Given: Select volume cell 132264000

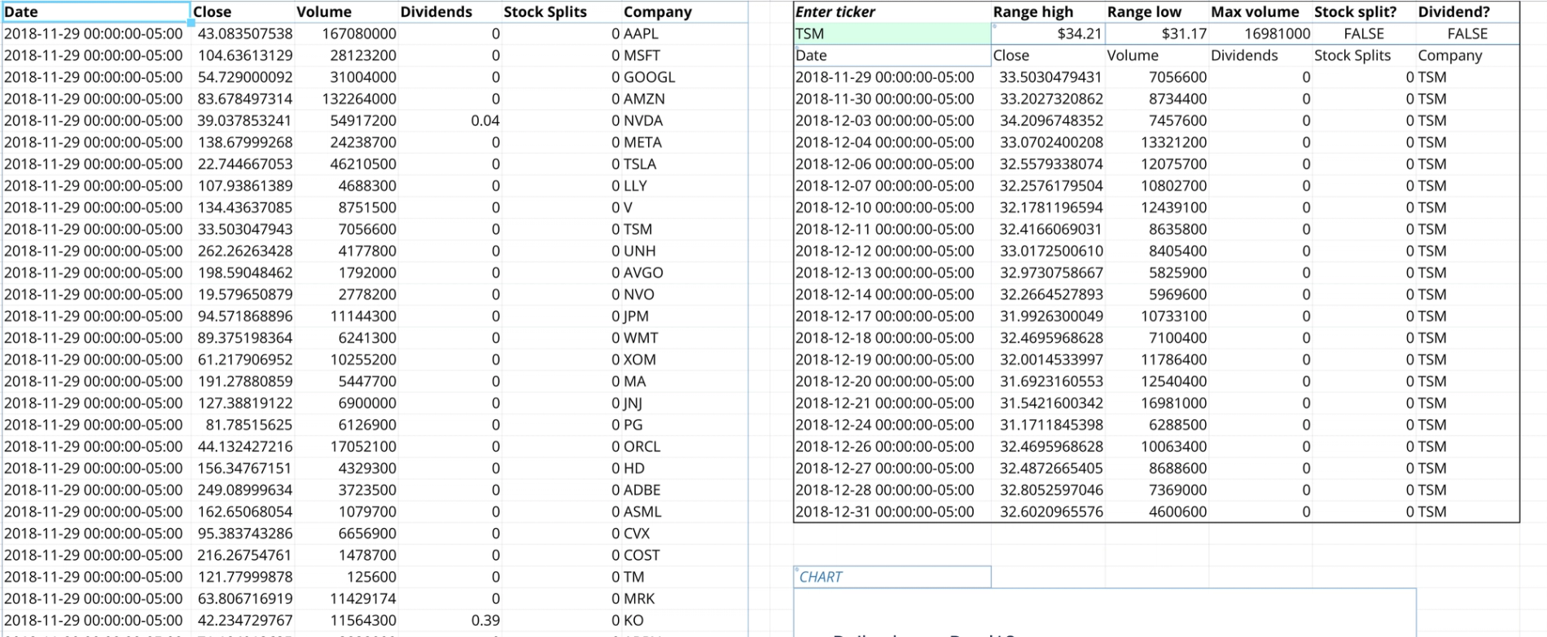Looking at the screenshot, I should click(x=346, y=98).
